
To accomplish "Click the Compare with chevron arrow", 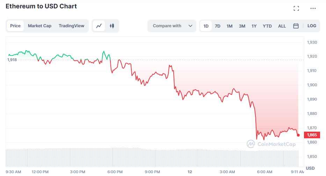I will coord(190,26).
